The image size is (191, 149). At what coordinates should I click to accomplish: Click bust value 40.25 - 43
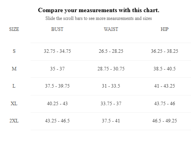pos(57,104)
